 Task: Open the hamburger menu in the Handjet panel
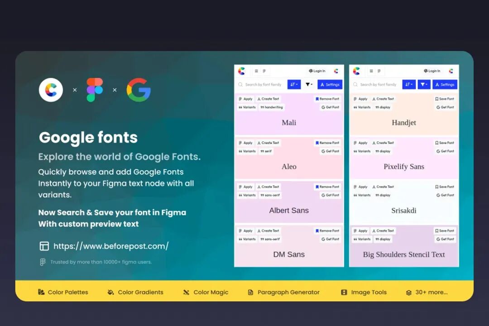pos(371,71)
